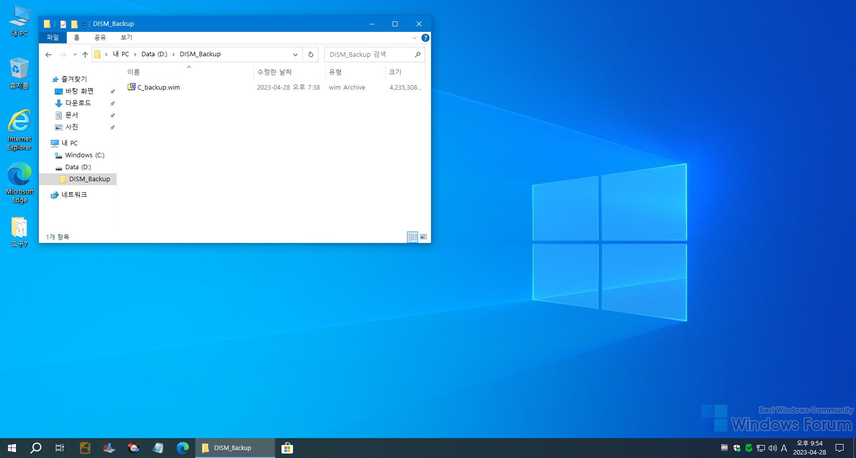The image size is (856, 458).
Task: Open taskbar search magnifier
Action: [36, 448]
